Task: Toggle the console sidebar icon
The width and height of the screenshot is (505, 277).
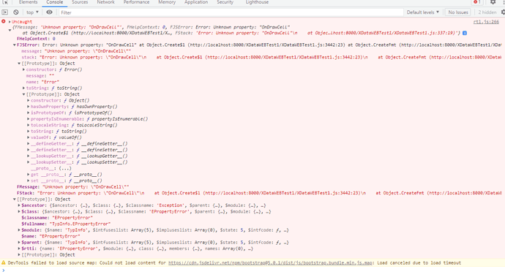Action: click(x=5, y=12)
